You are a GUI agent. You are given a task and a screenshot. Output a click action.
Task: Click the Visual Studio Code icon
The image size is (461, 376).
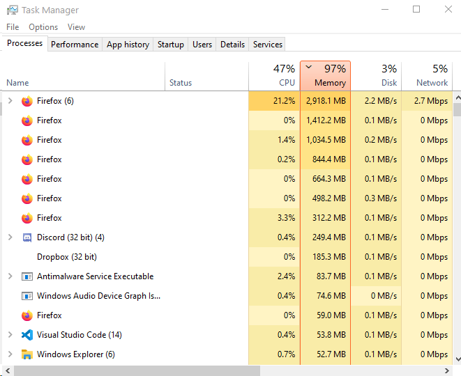pos(27,335)
